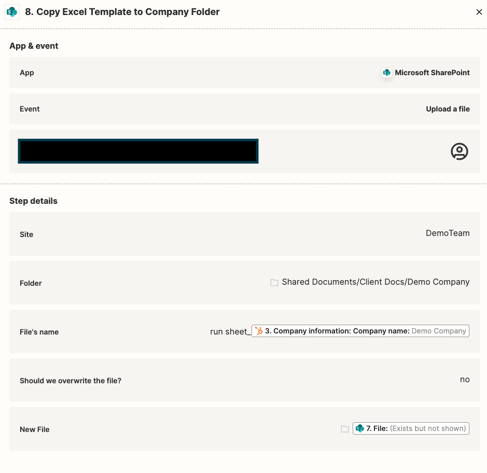Open the Site field showing DemoTeam
Screen dimensions: 487x473
pyautogui.click(x=245, y=234)
